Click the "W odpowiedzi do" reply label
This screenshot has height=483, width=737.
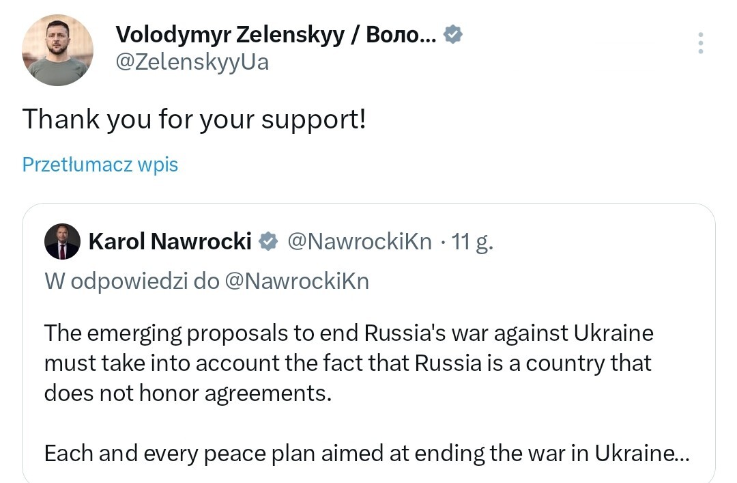click(132, 281)
